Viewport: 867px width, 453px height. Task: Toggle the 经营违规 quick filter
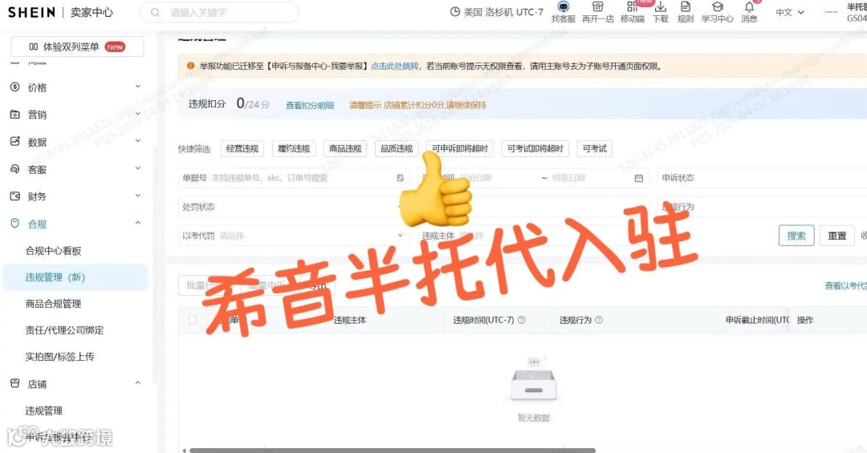[242, 148]
